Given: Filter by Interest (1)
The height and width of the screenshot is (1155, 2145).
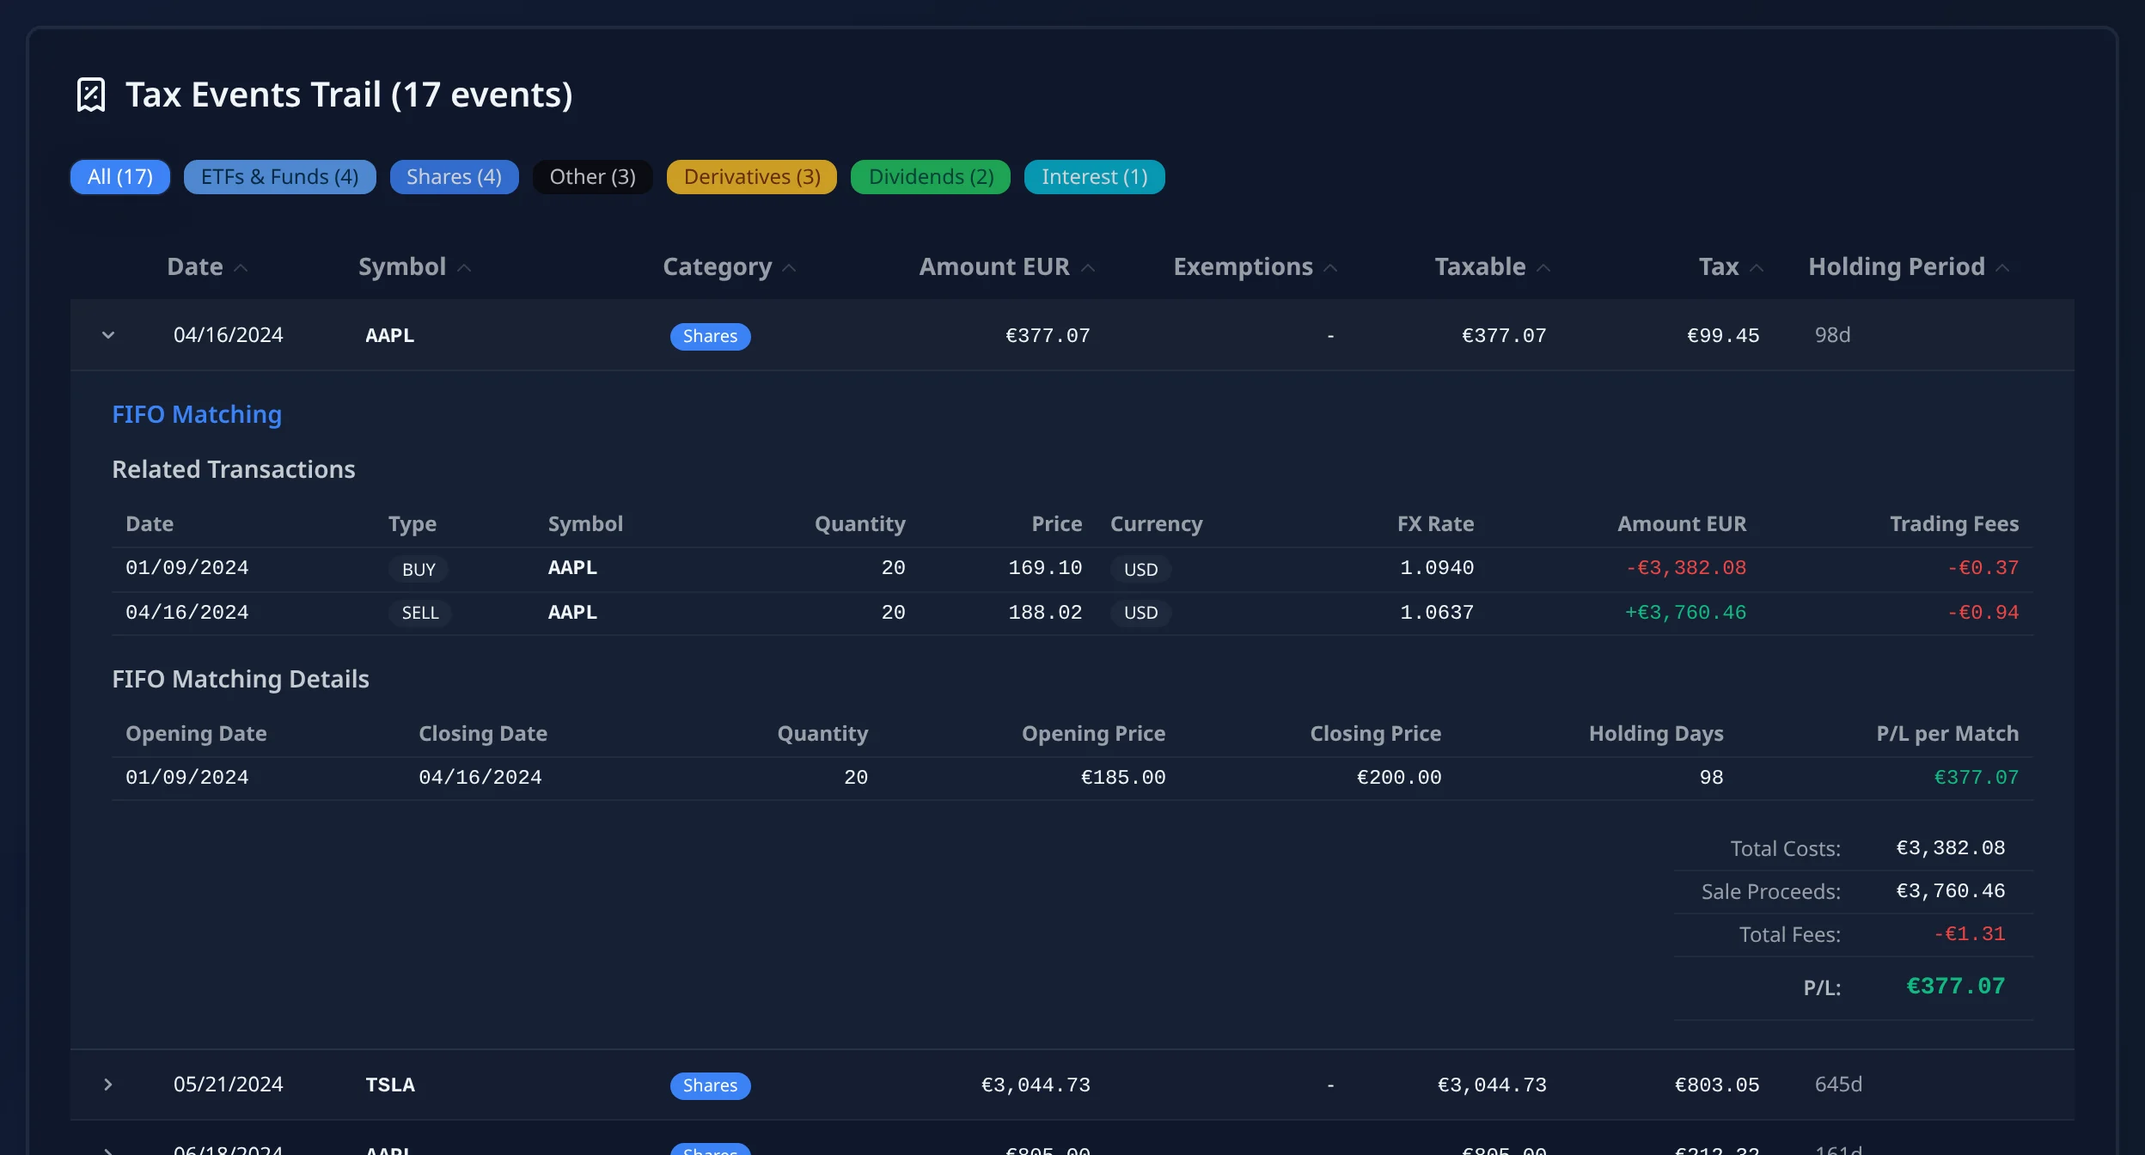Looking at the screenshot, I should (1095, 177).
